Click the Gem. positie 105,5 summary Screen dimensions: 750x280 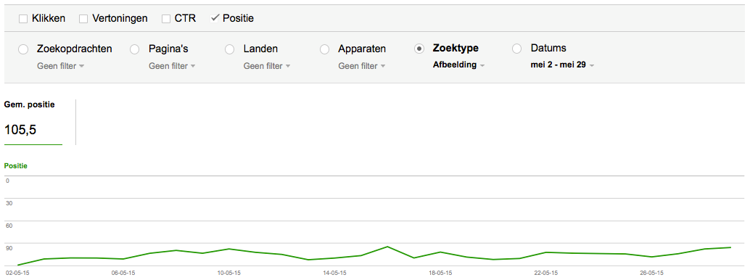[x=33, y=122]
